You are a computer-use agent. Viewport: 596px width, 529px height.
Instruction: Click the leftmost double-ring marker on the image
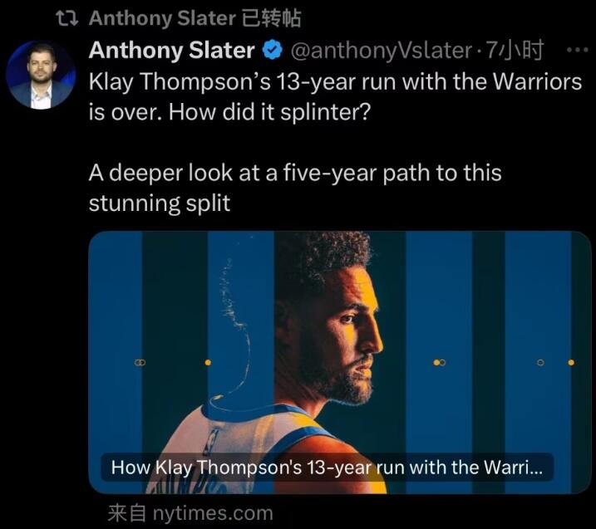(x=140, y=362)
